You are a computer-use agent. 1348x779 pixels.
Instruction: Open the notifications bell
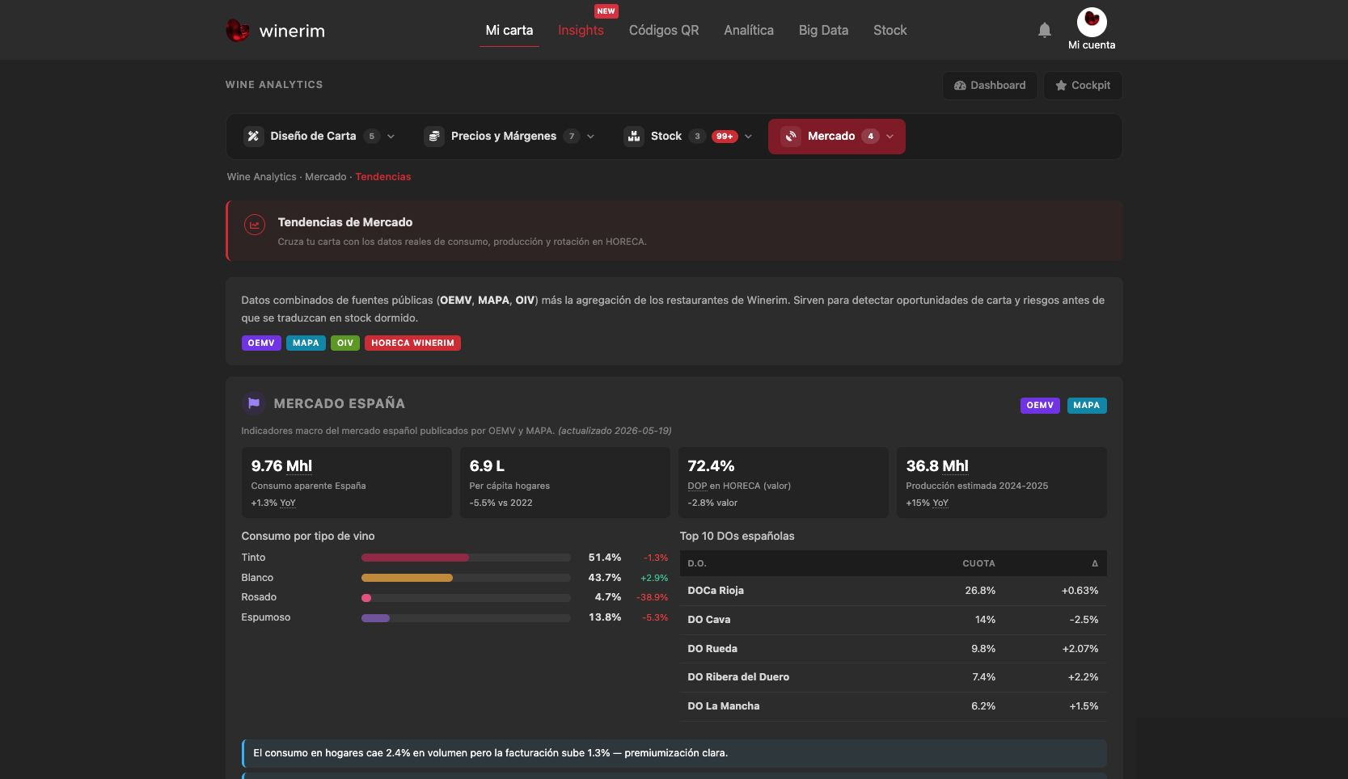pyautogui.click(x=1044, y=31)
